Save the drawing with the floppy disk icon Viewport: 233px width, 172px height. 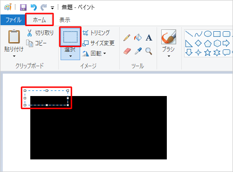(x=23, y=7)
